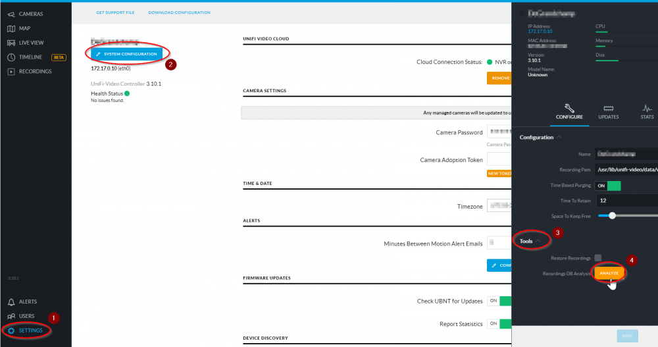Screen dimensions: 658x347
Task: Click the green Health Status indicator
Action: [127, 93]
